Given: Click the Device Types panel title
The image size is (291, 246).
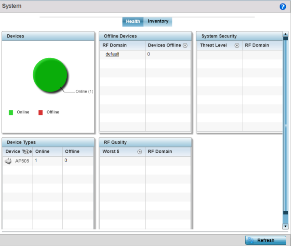Looking at the screenshot, I should (x=21, y=142).
